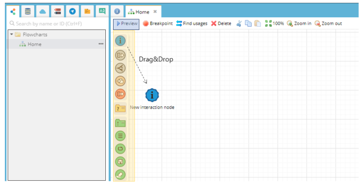Viewport: 359px width, 190px height.
Task: Click the scissors cut icon
Action: [239, 24]
